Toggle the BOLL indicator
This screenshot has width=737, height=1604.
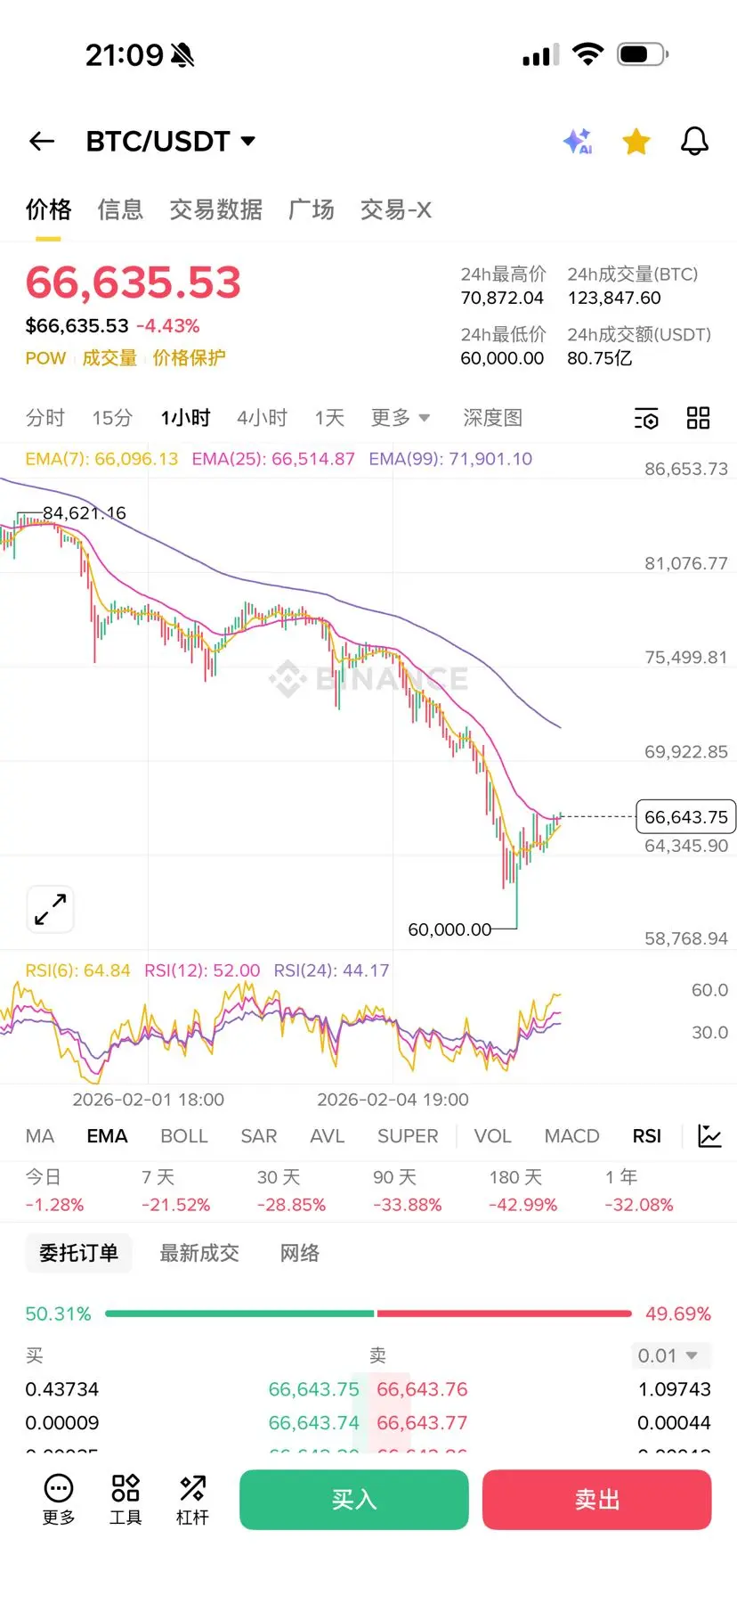pyautogui.click(x=184, y=1136)
